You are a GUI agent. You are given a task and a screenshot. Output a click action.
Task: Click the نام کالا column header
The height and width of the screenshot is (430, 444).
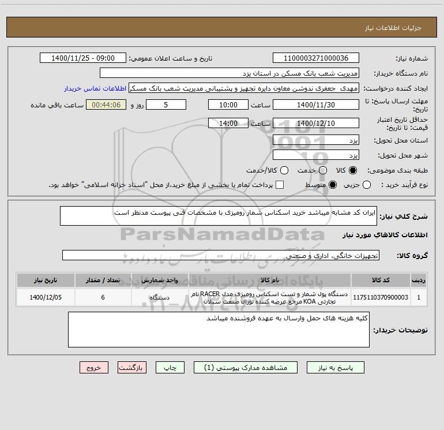[x=270, y=280]
